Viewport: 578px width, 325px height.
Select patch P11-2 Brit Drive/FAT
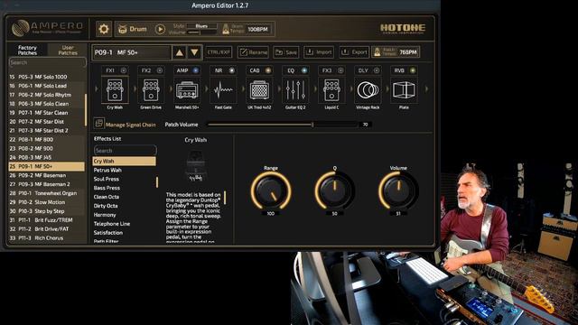click(46, 228)
